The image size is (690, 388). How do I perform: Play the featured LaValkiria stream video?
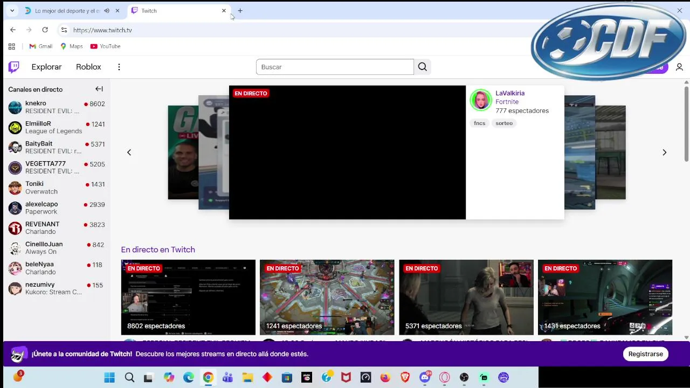click(347, 153)
